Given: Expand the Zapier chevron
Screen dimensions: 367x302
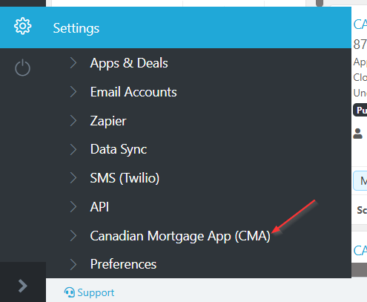Looking at the screenshot, I should pyautogui.click(x=73, y=121).
